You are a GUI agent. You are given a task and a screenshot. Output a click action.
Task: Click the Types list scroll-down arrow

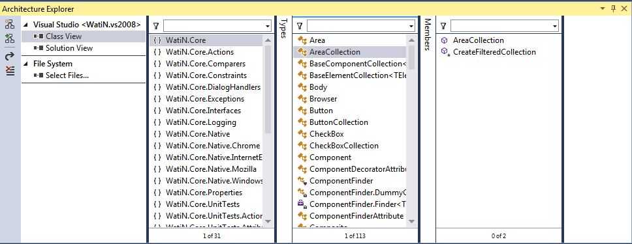point(411,221)
